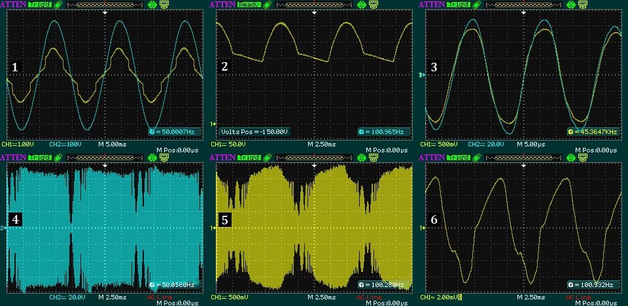Click the green probe icon above the 100.280Hz scope
Image resolution: width=628 pixels, height=306 pixels.
(x=268, y=158)
